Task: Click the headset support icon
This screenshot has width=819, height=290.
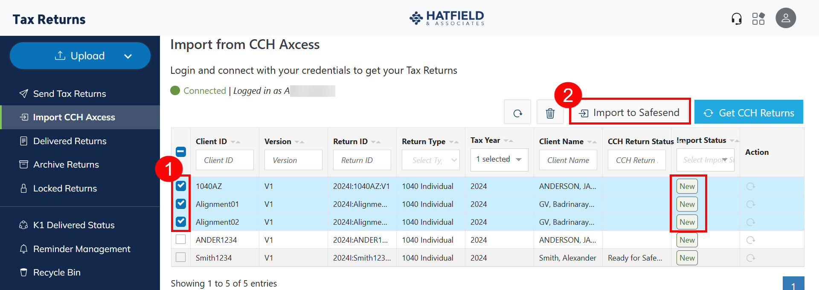Action: [x=736, y=19]
